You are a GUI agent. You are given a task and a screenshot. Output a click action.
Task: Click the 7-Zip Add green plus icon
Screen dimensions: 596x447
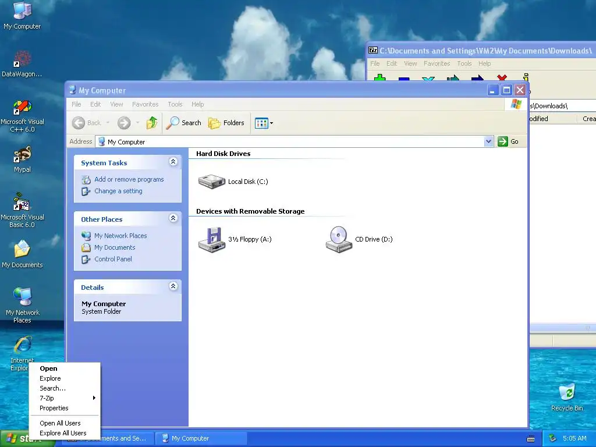point(379,77)
